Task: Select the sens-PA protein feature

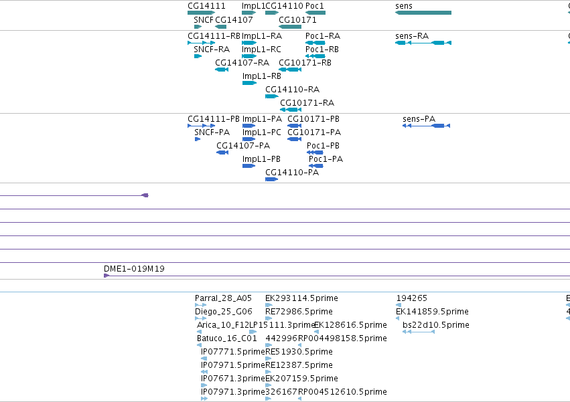Action: [427, 126]
